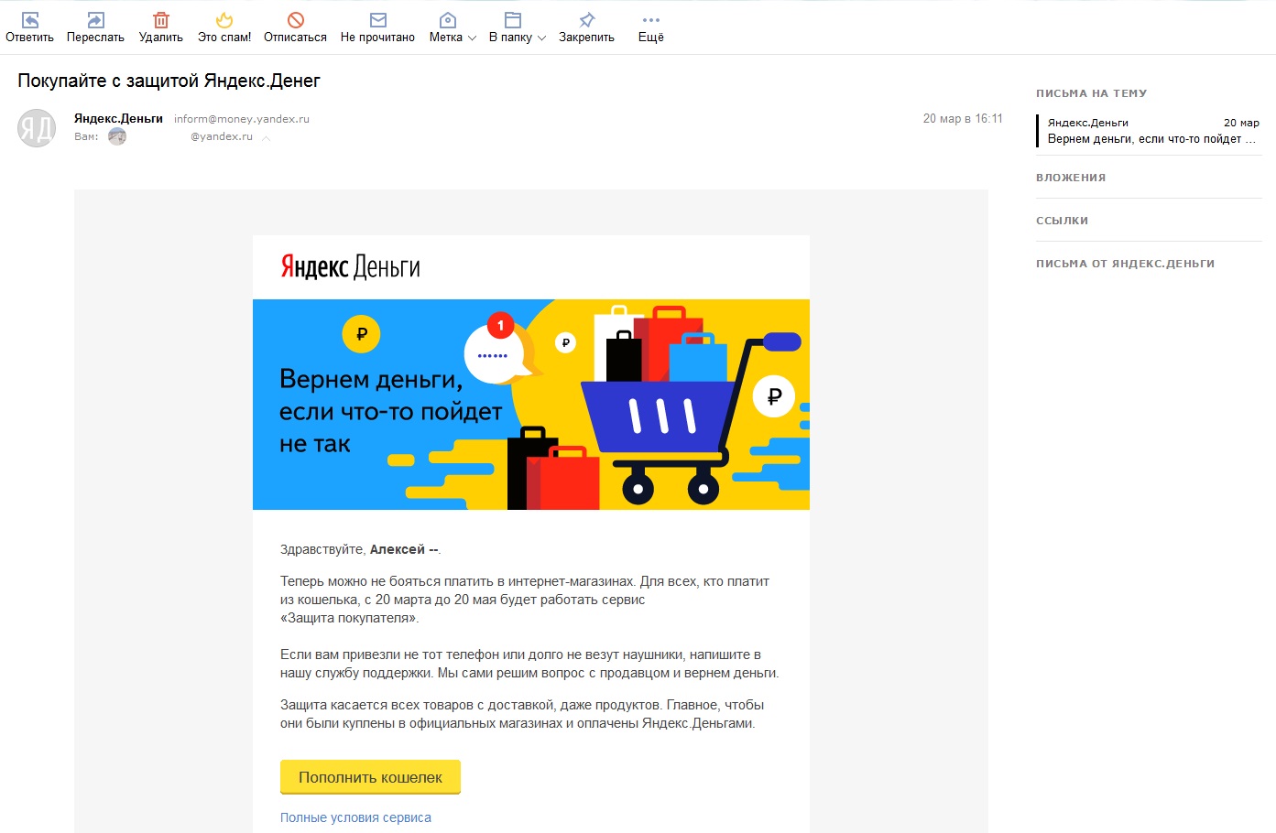Click the Reply (Ответить) arrow icon
This screenshot has height=833, width=1276.
coord(29,20)
